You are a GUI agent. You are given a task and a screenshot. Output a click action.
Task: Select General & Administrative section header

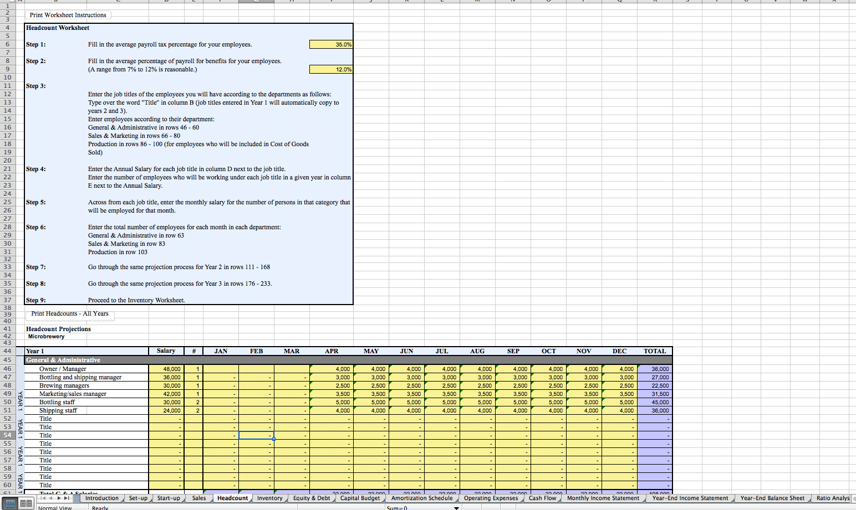click(x=349, y=360)
